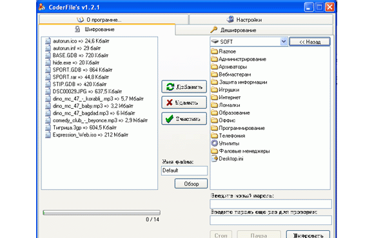Click the key icon on Дешифрование tab
374x238 pixels.
[213, 30]
